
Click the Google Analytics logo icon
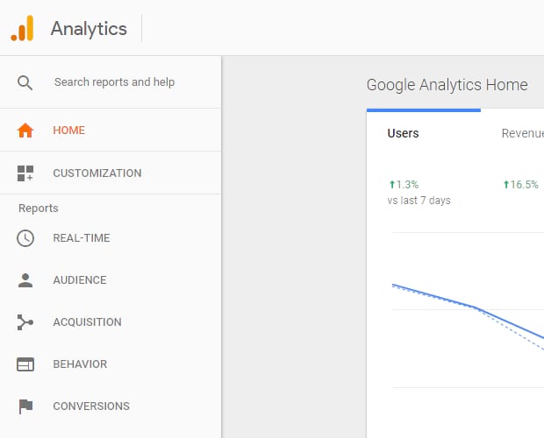coord(22,28)
